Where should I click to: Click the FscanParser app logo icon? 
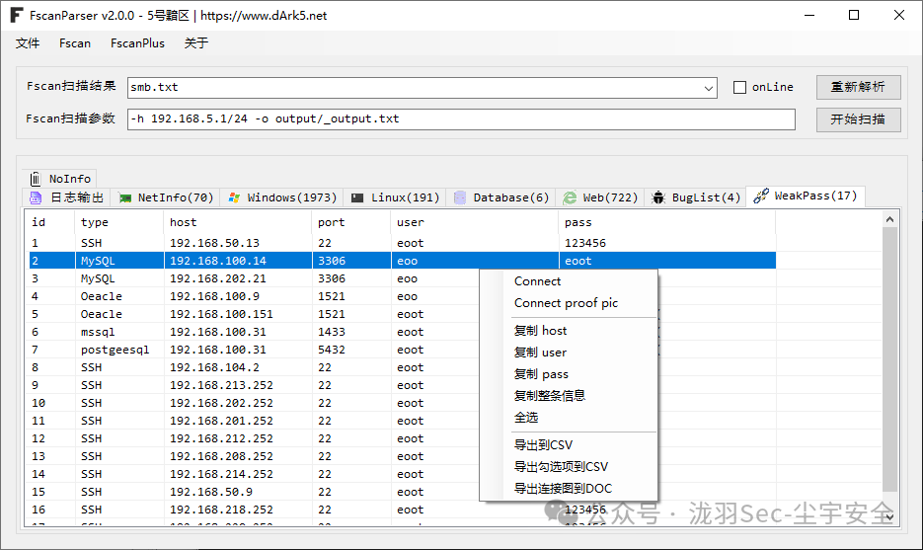[x=17, y=15]
